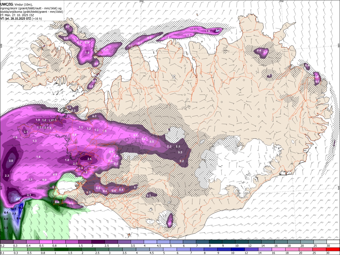340x255 pixels.
Task: Click the 4.0 rainfall value over the sea
Action: click(6, 219)
